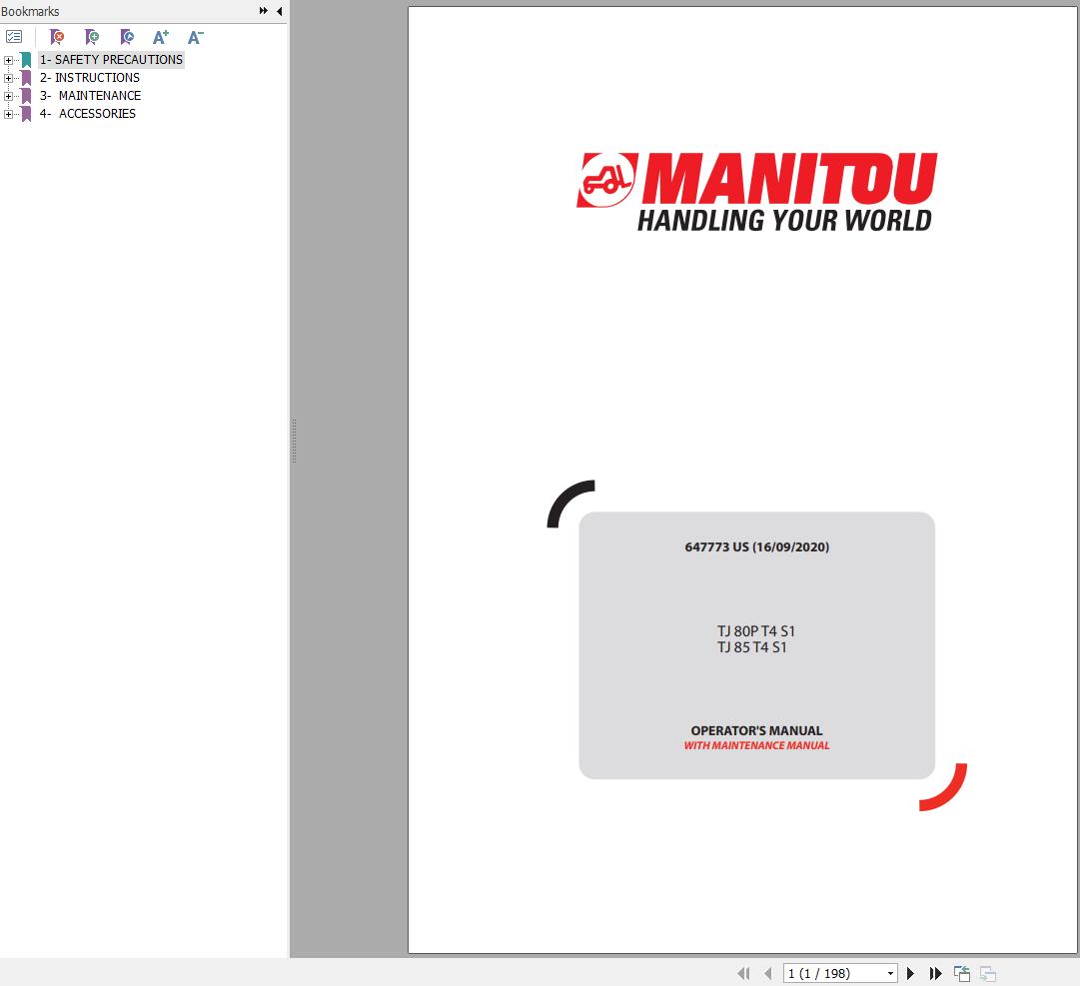
Task: Select the 3- MAINTENANCE bookmark
Action: [x=90, y=96]
